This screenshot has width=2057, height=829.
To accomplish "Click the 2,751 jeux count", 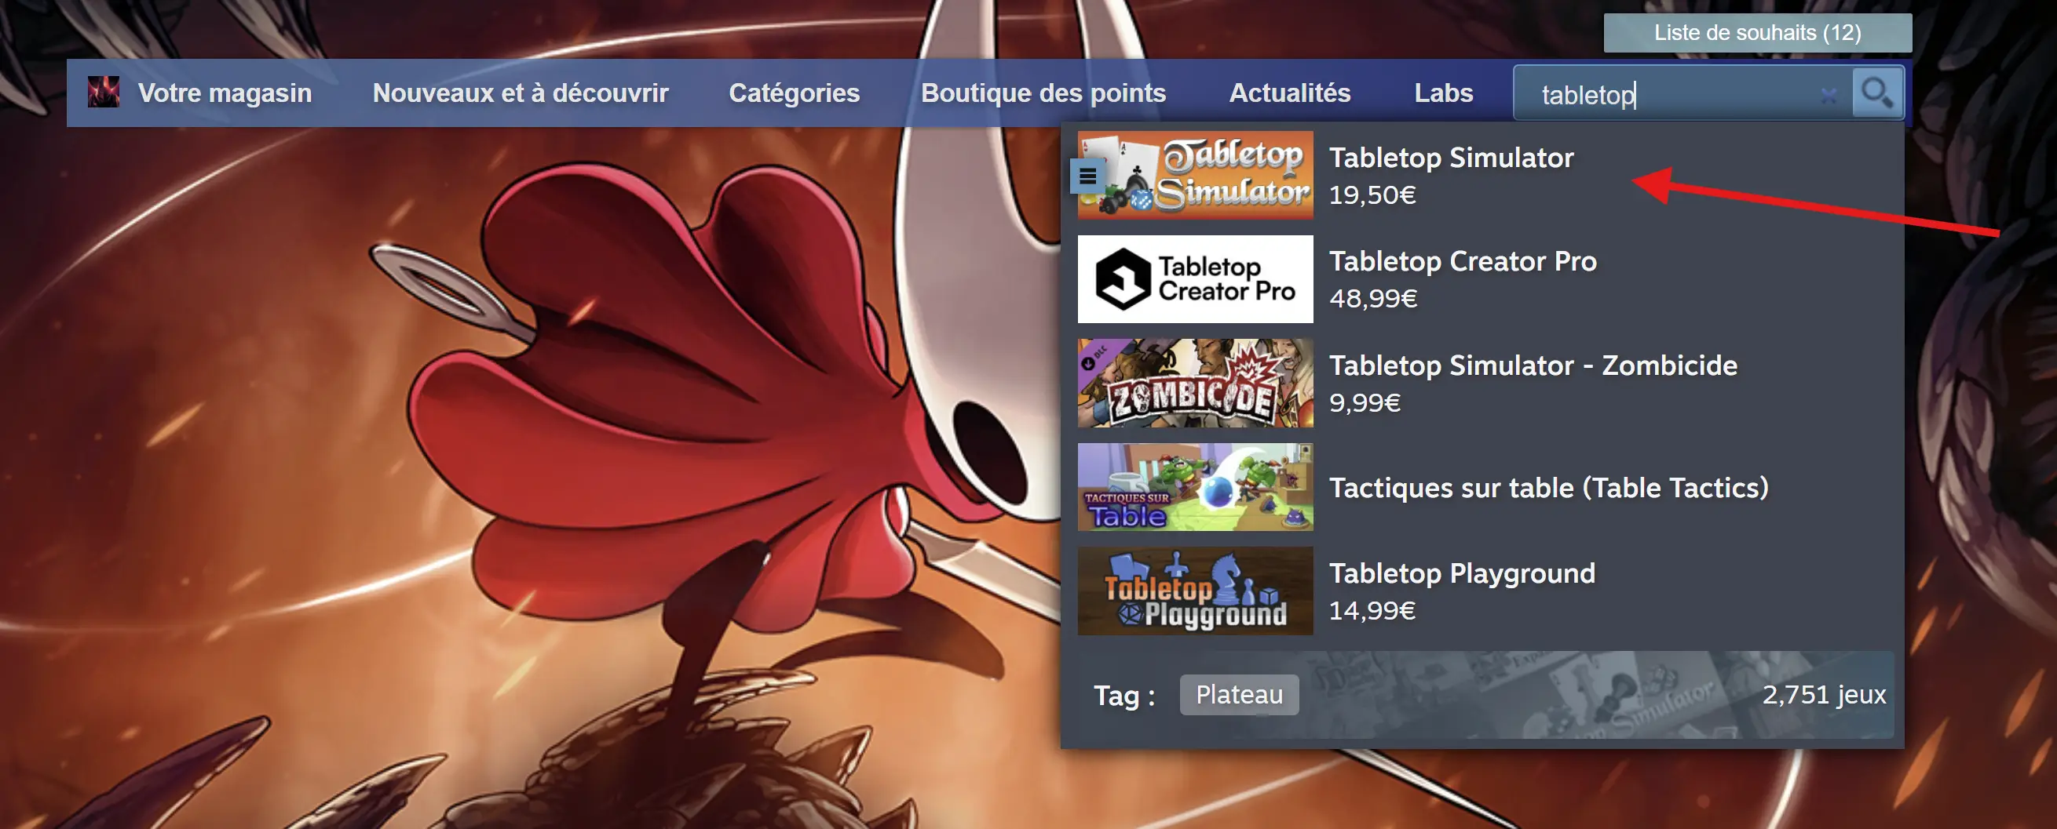I will tap(1823, 695).
